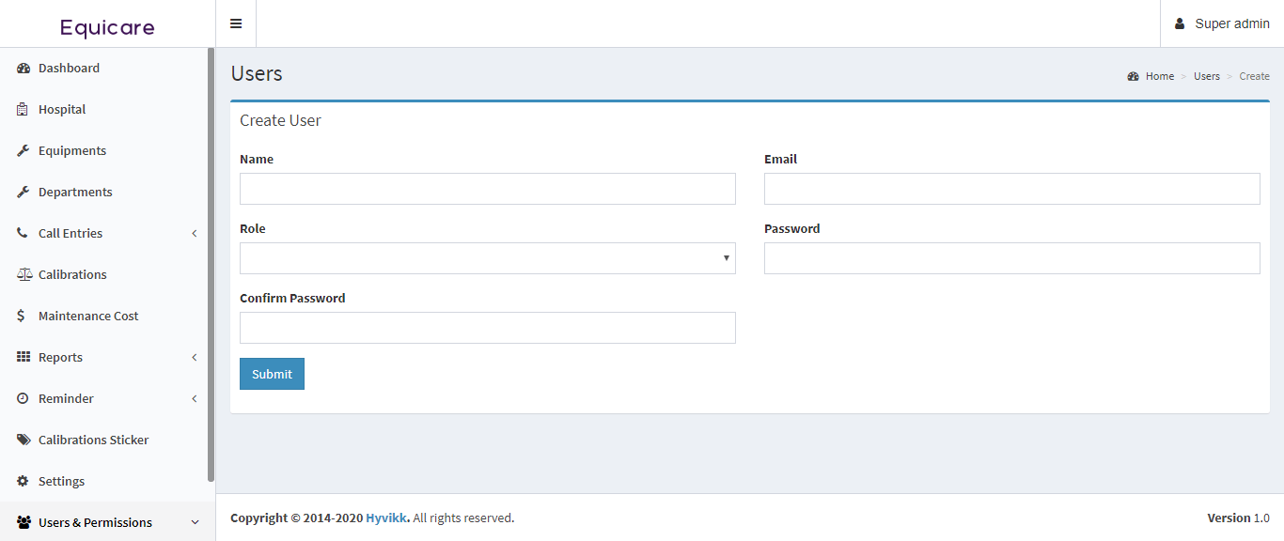This screenshot has width=1284, height=541.
Task: Click the Call Entries phone icon
Action: (x=23, y=233)
